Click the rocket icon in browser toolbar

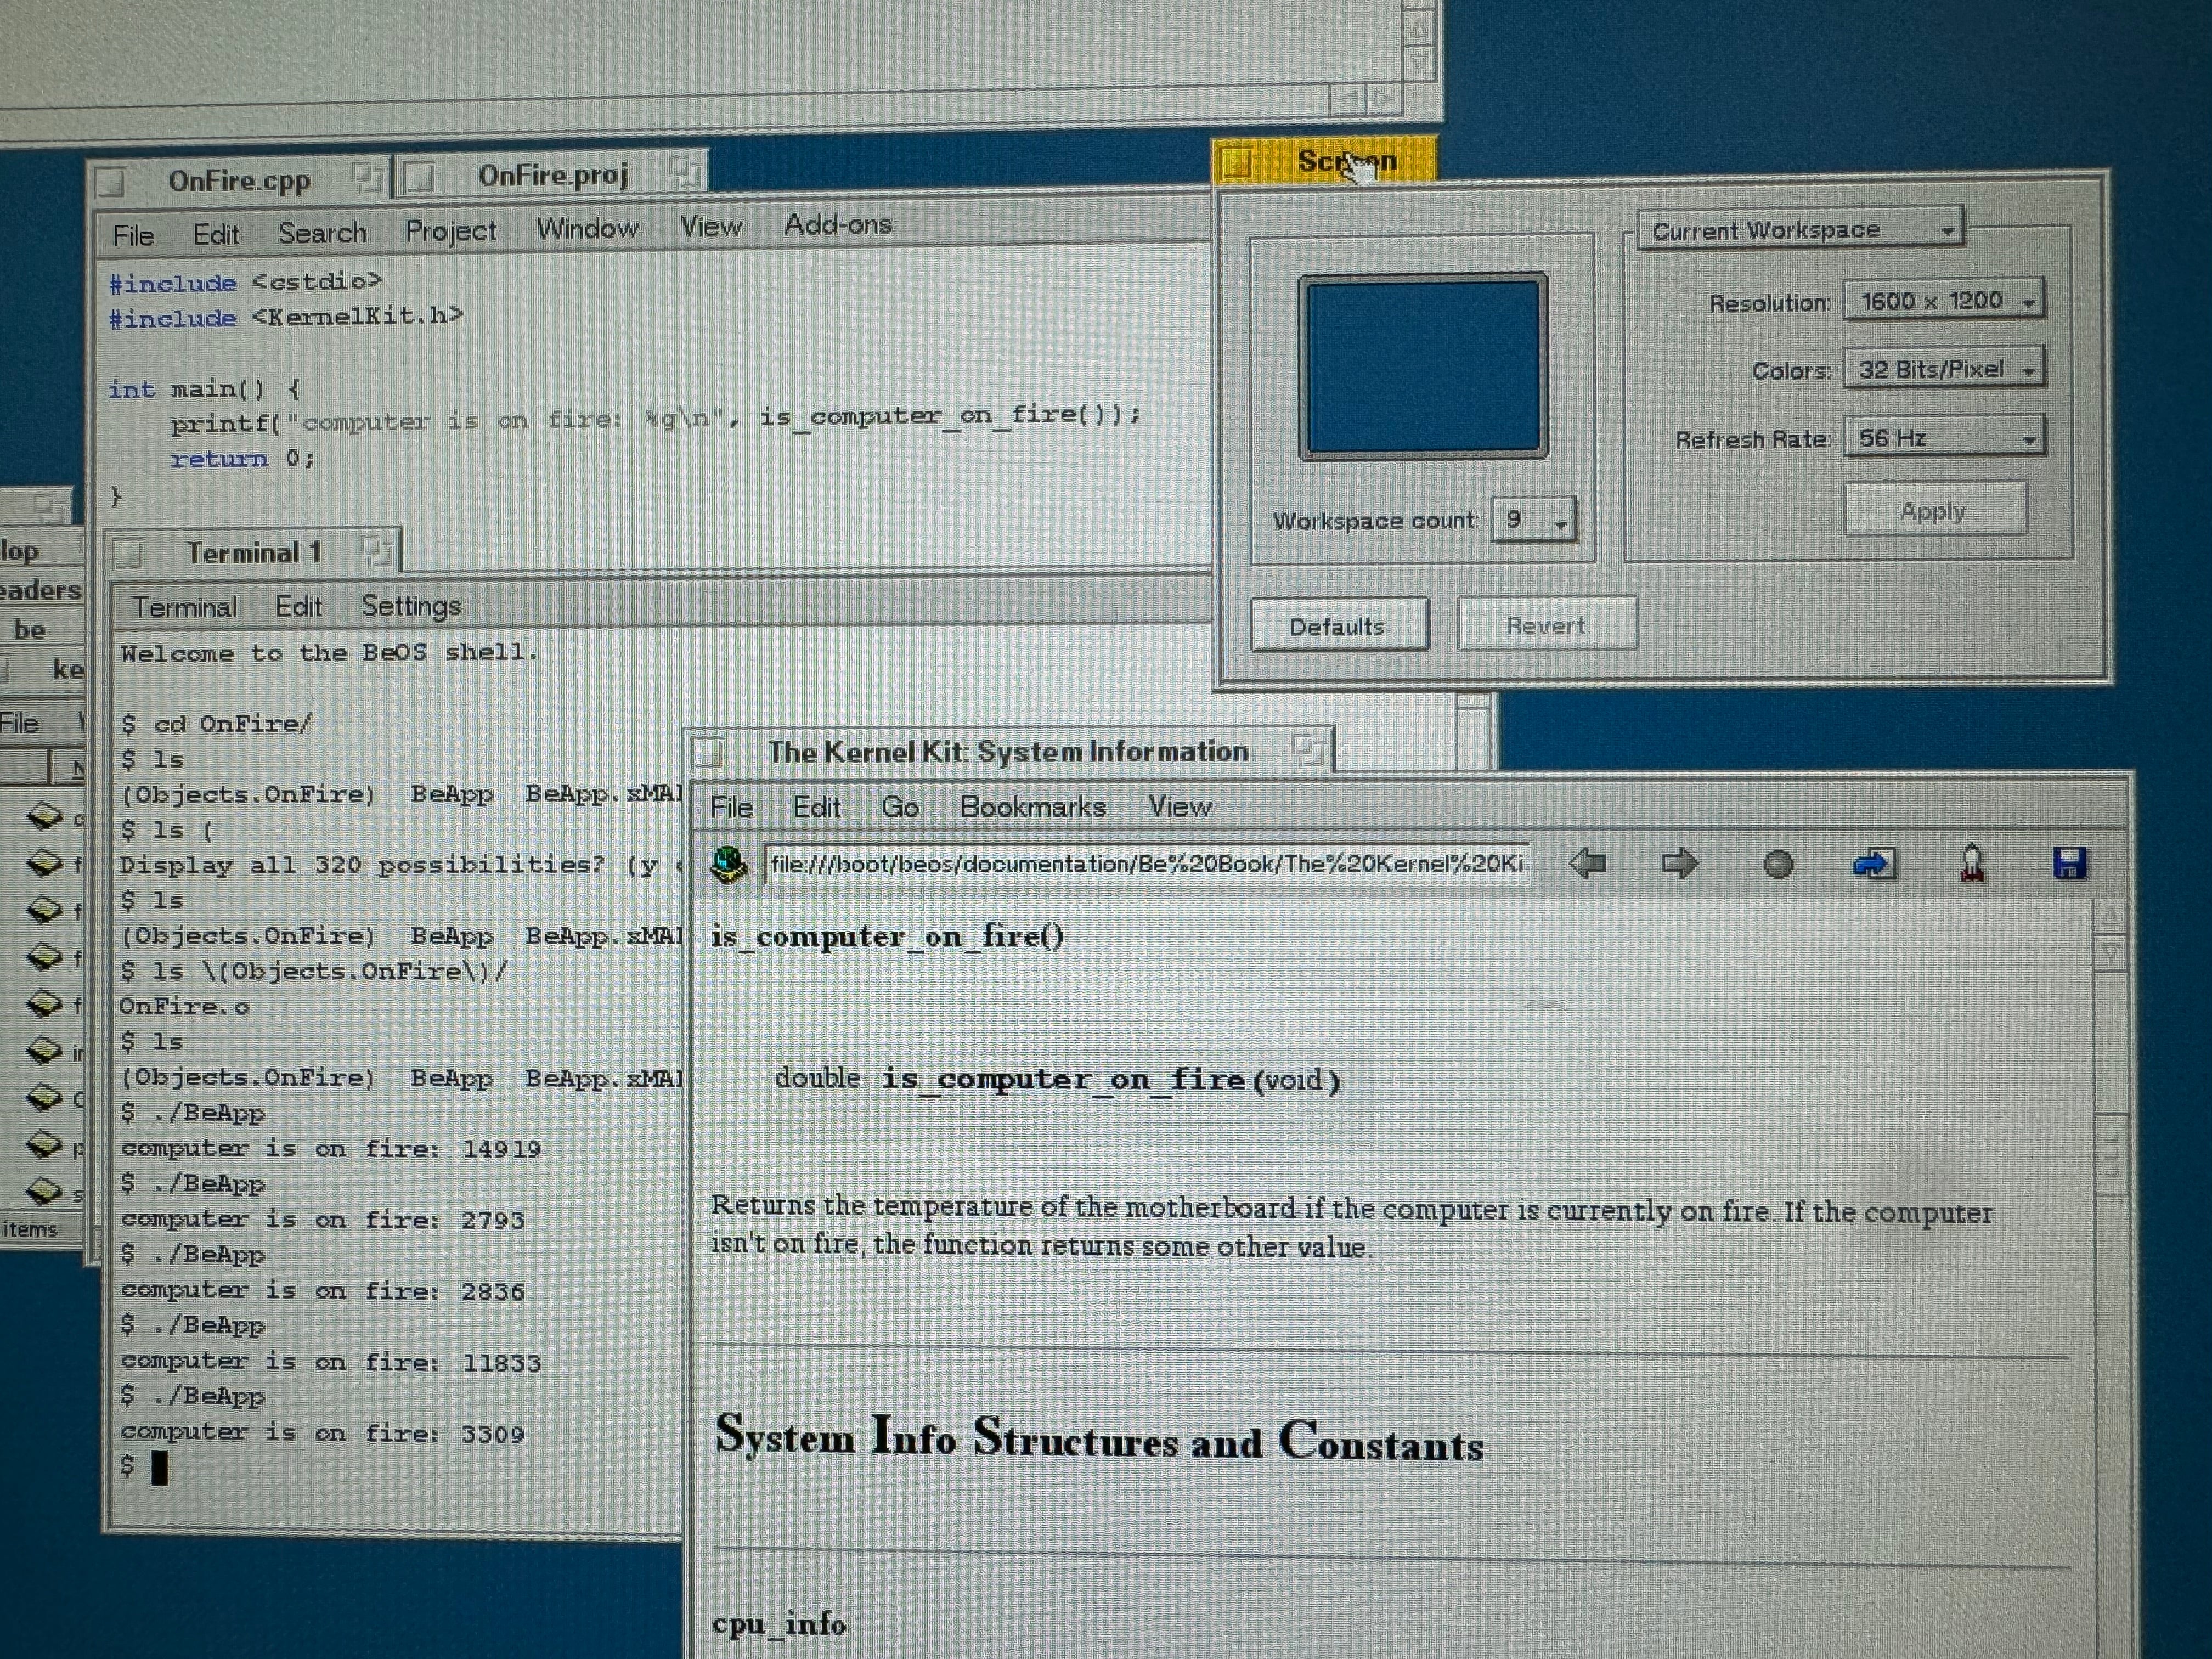click(1972, 863)
